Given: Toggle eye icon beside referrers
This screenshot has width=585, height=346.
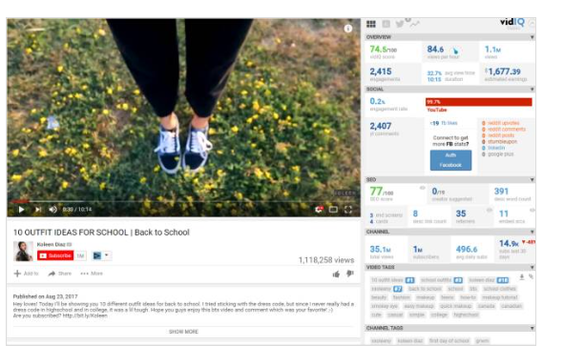Looking at the screenshot, I should (x=490, y=210).
